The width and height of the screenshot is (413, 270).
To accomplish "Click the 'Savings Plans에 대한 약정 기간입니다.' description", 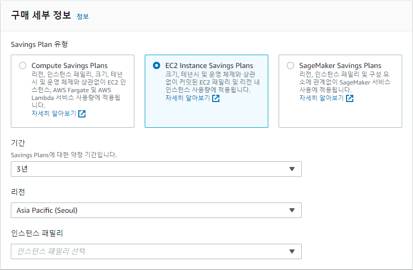I will pos(64,155).
